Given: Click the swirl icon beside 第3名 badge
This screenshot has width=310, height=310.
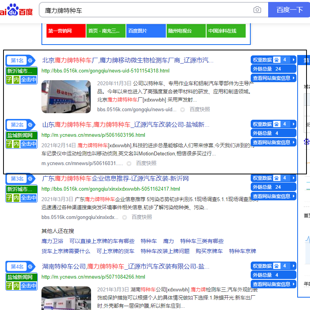Looking at the screenshot, I should click(30, 179).
